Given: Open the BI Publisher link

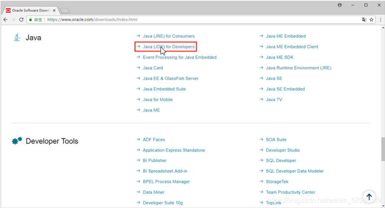Looking at the screenshot, I should click(x=155, y=161).
